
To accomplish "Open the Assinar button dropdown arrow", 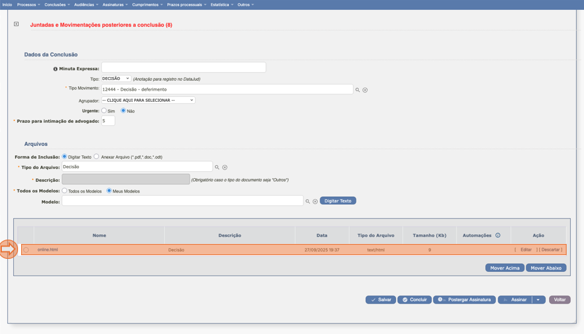I will pyautogui.click(x=539, y=300).
